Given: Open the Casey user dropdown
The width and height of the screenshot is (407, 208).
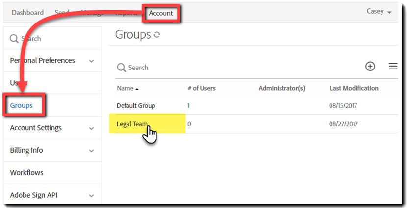Looking at the screenshot, I should click(x=379, y=12).
